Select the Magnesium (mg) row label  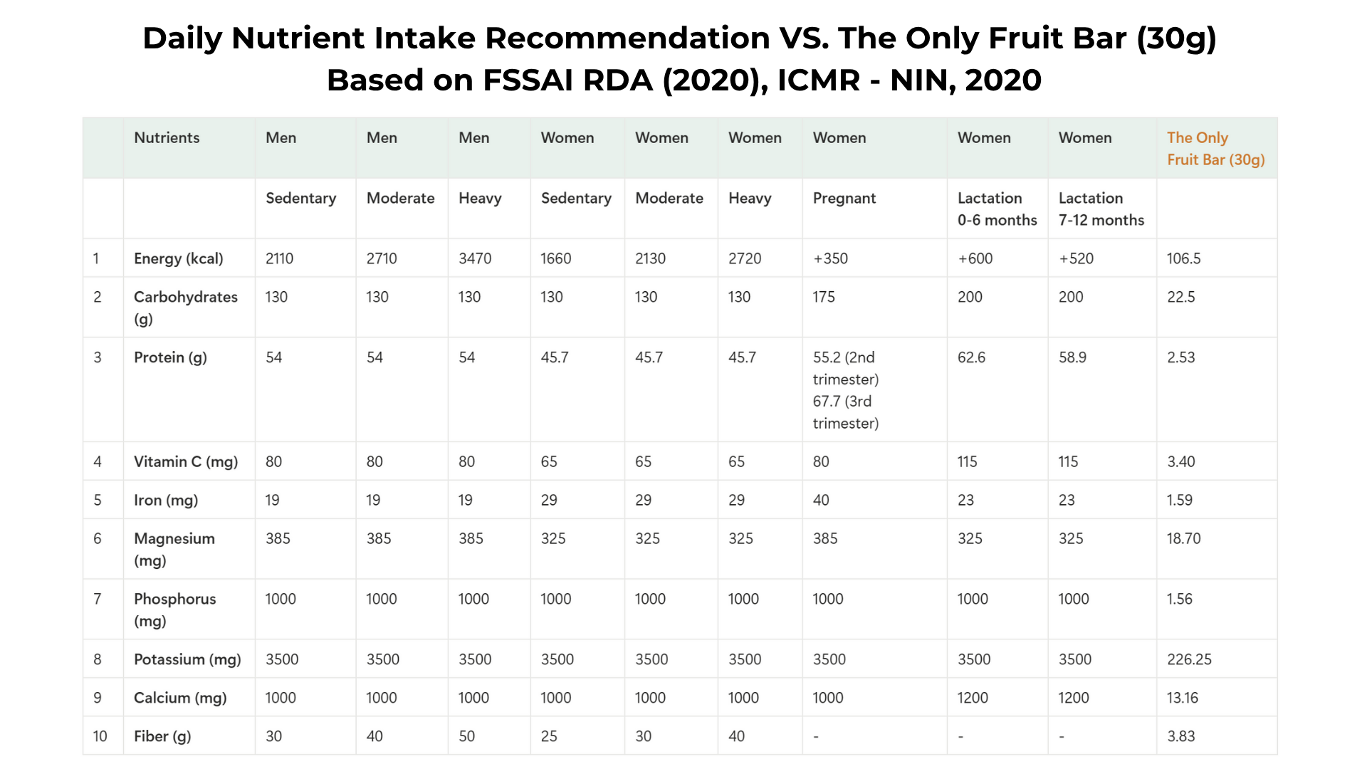click(174, 549)
